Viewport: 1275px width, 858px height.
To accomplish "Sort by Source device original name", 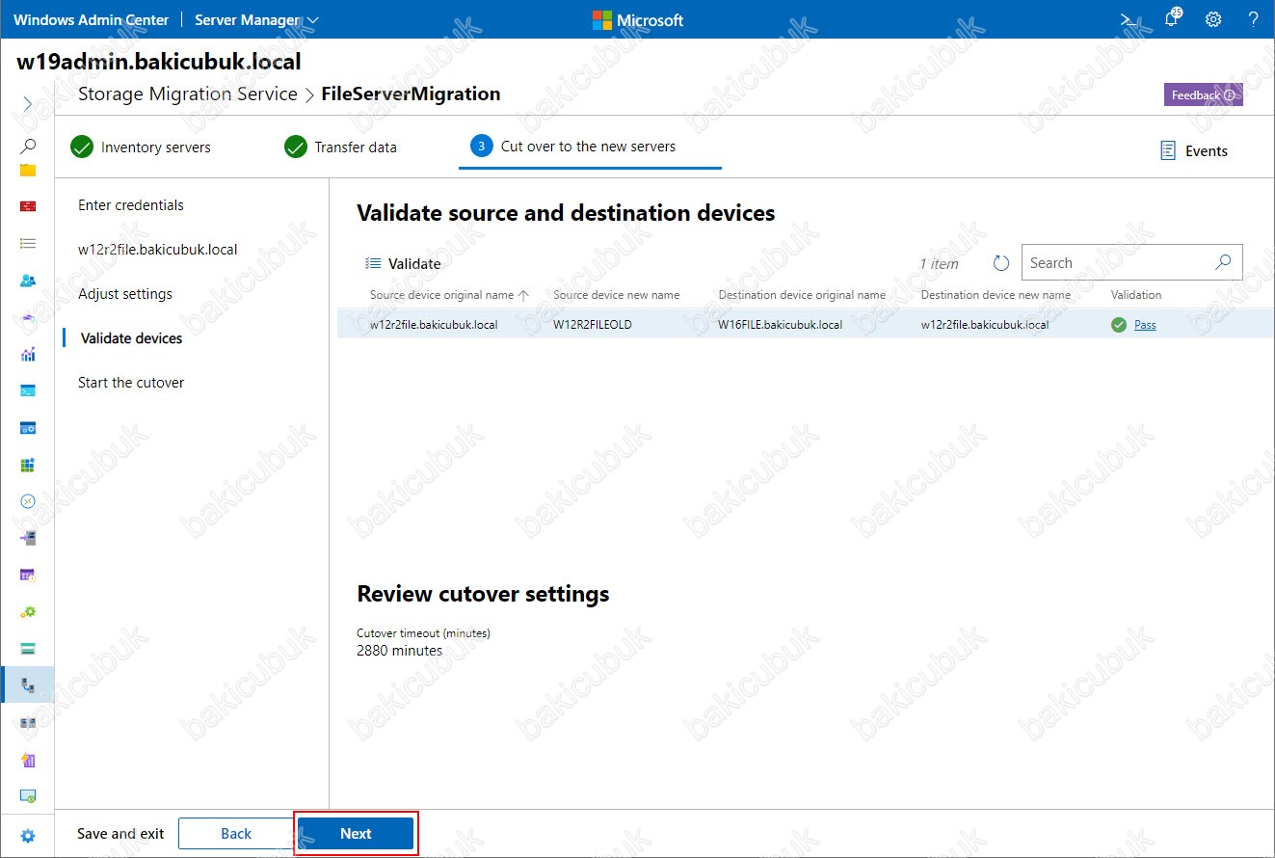I will pyautogui.click(x=442, y=295).
